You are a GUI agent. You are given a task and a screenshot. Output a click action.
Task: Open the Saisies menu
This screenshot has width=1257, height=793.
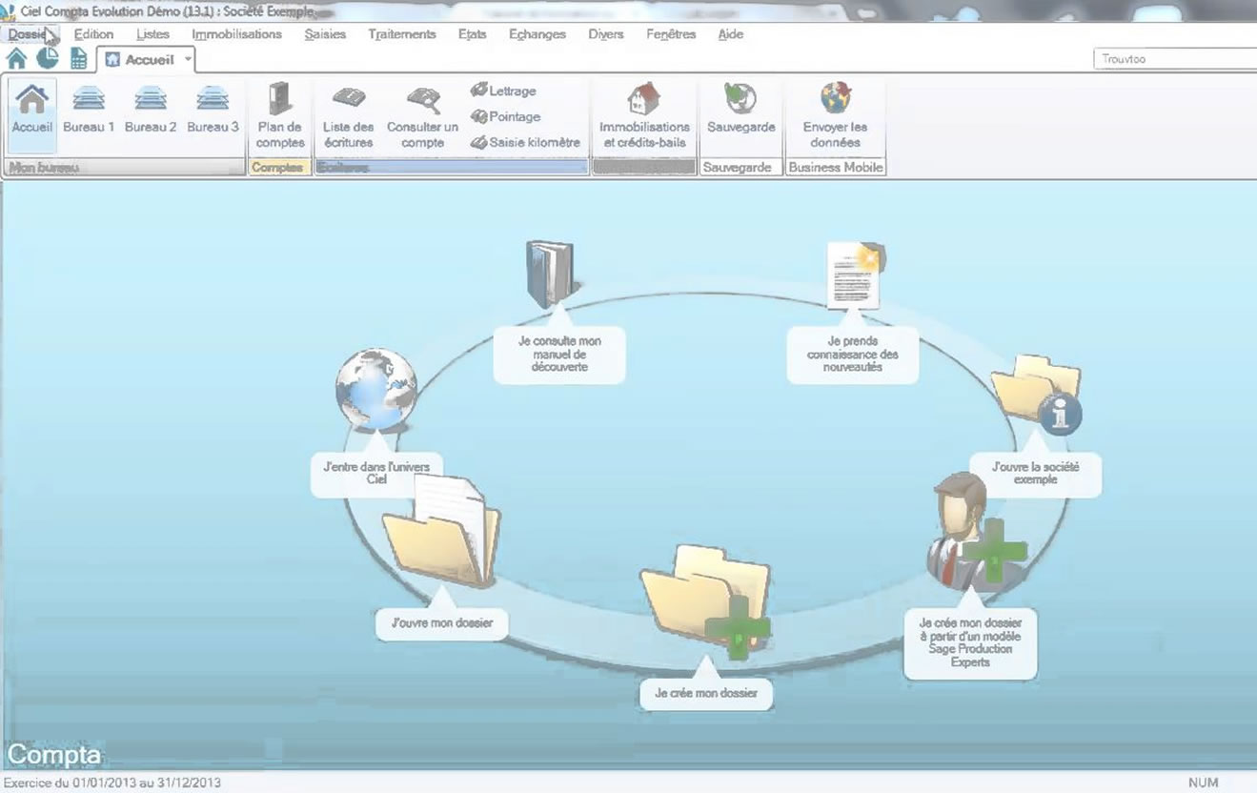click(325, 34)
